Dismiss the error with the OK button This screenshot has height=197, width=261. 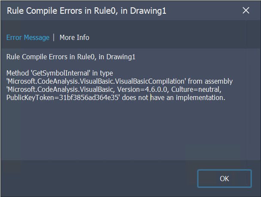click(x=225, y=179)
